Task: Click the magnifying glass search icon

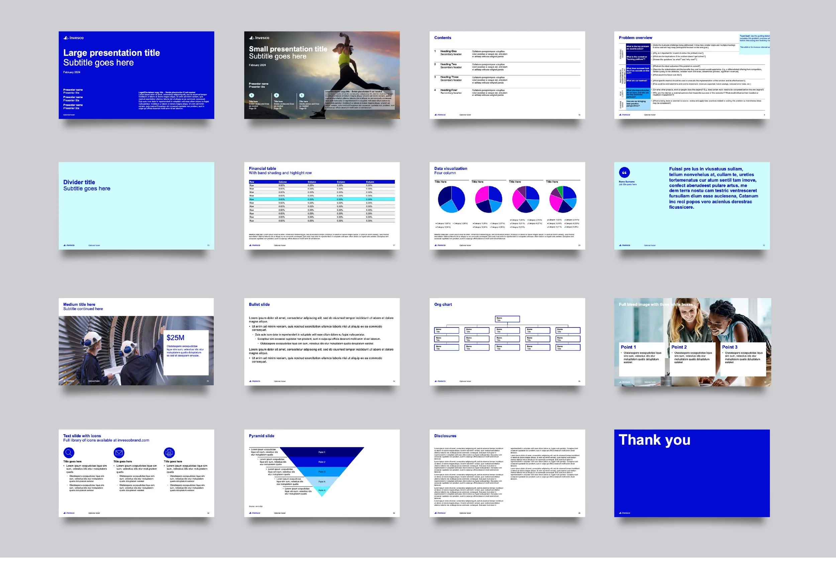Action: click(x=69, y=453)
